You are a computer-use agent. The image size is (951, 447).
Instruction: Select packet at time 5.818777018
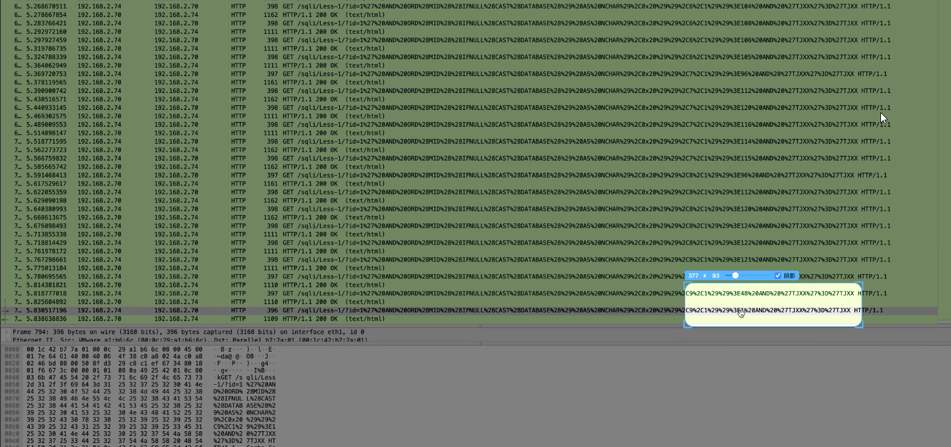point(469,294)
